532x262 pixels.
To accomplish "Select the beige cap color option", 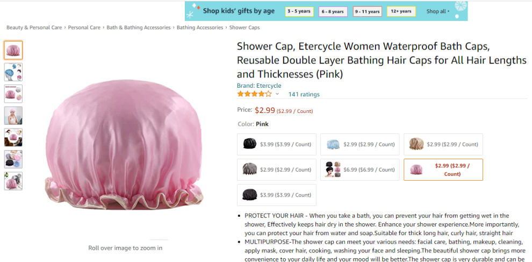I will coord(443,144).
